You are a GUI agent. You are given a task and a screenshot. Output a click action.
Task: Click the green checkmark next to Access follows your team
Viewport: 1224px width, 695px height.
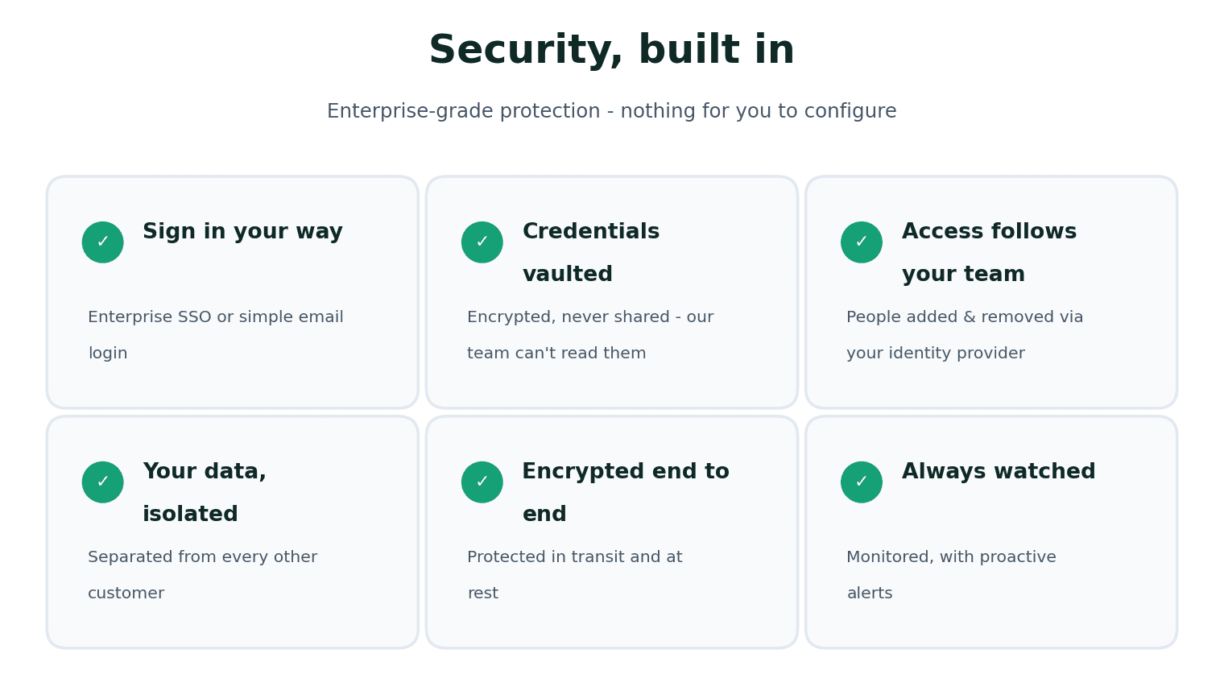pos(861,242)
